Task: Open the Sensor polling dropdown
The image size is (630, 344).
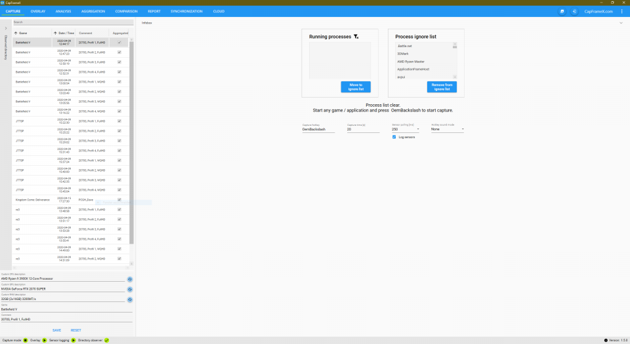Action: (406, 129)
